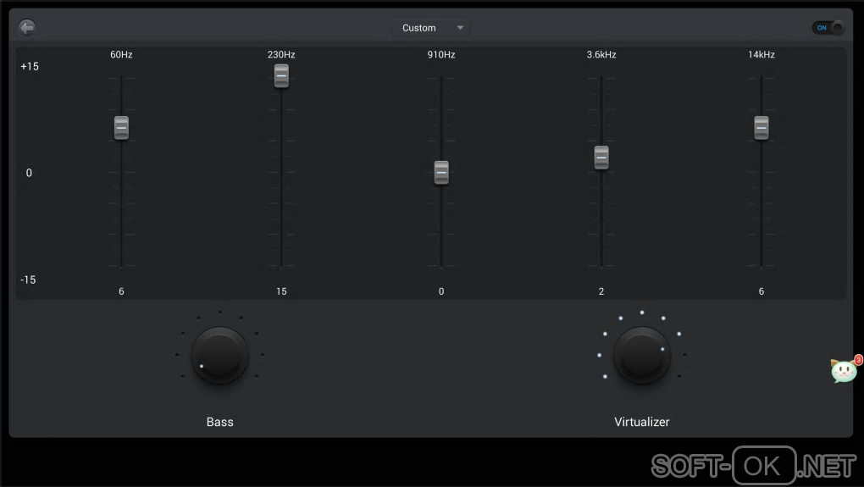This screenshot has height=487, width=864.
Task: Click the Bass knob
Action: pos(220,356)
